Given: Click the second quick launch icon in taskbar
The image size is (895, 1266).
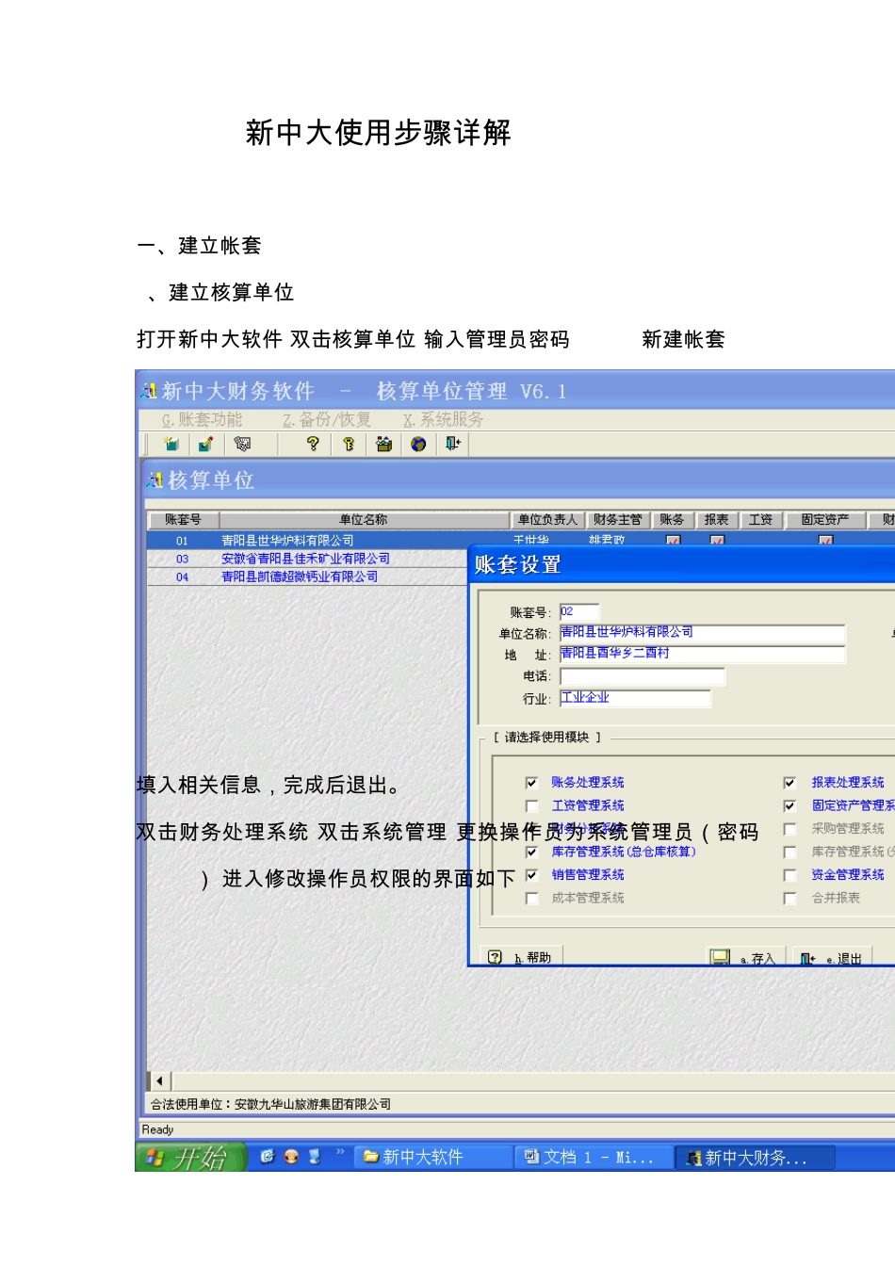Looking at the screenshot, I should point(291,1157).
